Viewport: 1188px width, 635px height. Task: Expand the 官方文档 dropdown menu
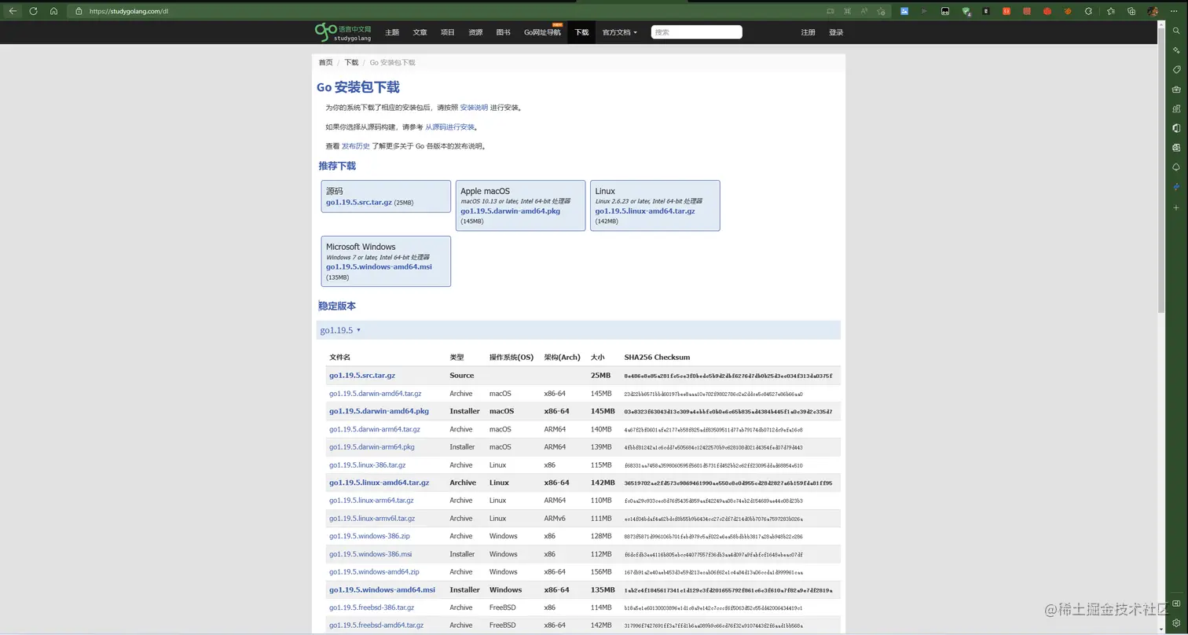pyautogui.click(x=620, y=32)
